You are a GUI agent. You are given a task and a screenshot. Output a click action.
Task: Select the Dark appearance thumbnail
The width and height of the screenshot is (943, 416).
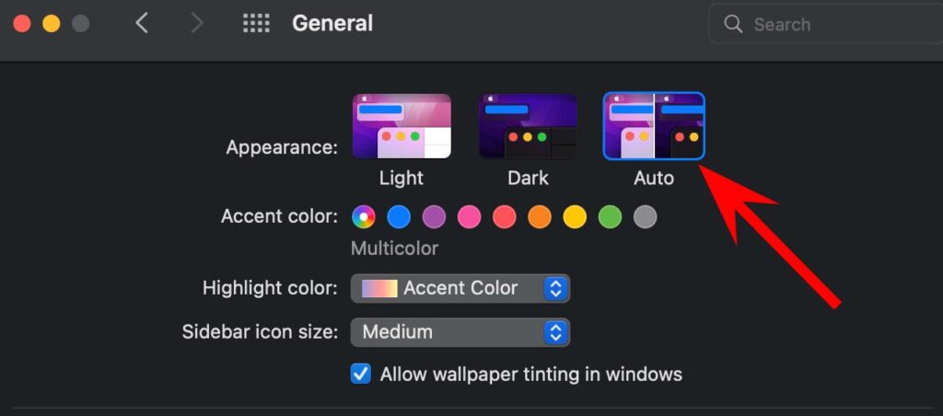click(x=528, y=126)
